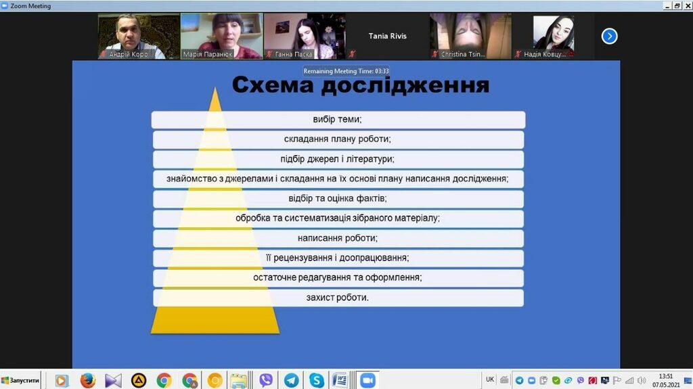The width and height of the screenshot is (693, 389).
Task: Click the Zoom icon in system tray
Action: pyautogui.click(x=531, y=380)
